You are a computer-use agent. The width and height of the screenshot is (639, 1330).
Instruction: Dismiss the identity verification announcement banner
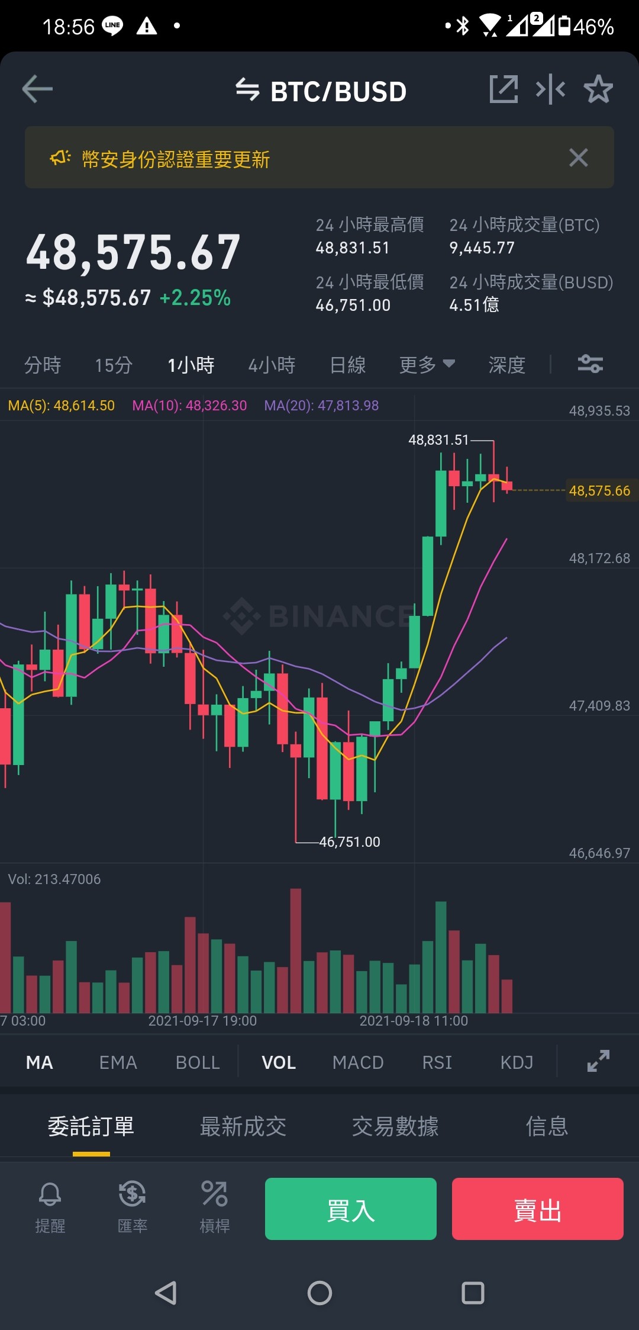[578, 158]
